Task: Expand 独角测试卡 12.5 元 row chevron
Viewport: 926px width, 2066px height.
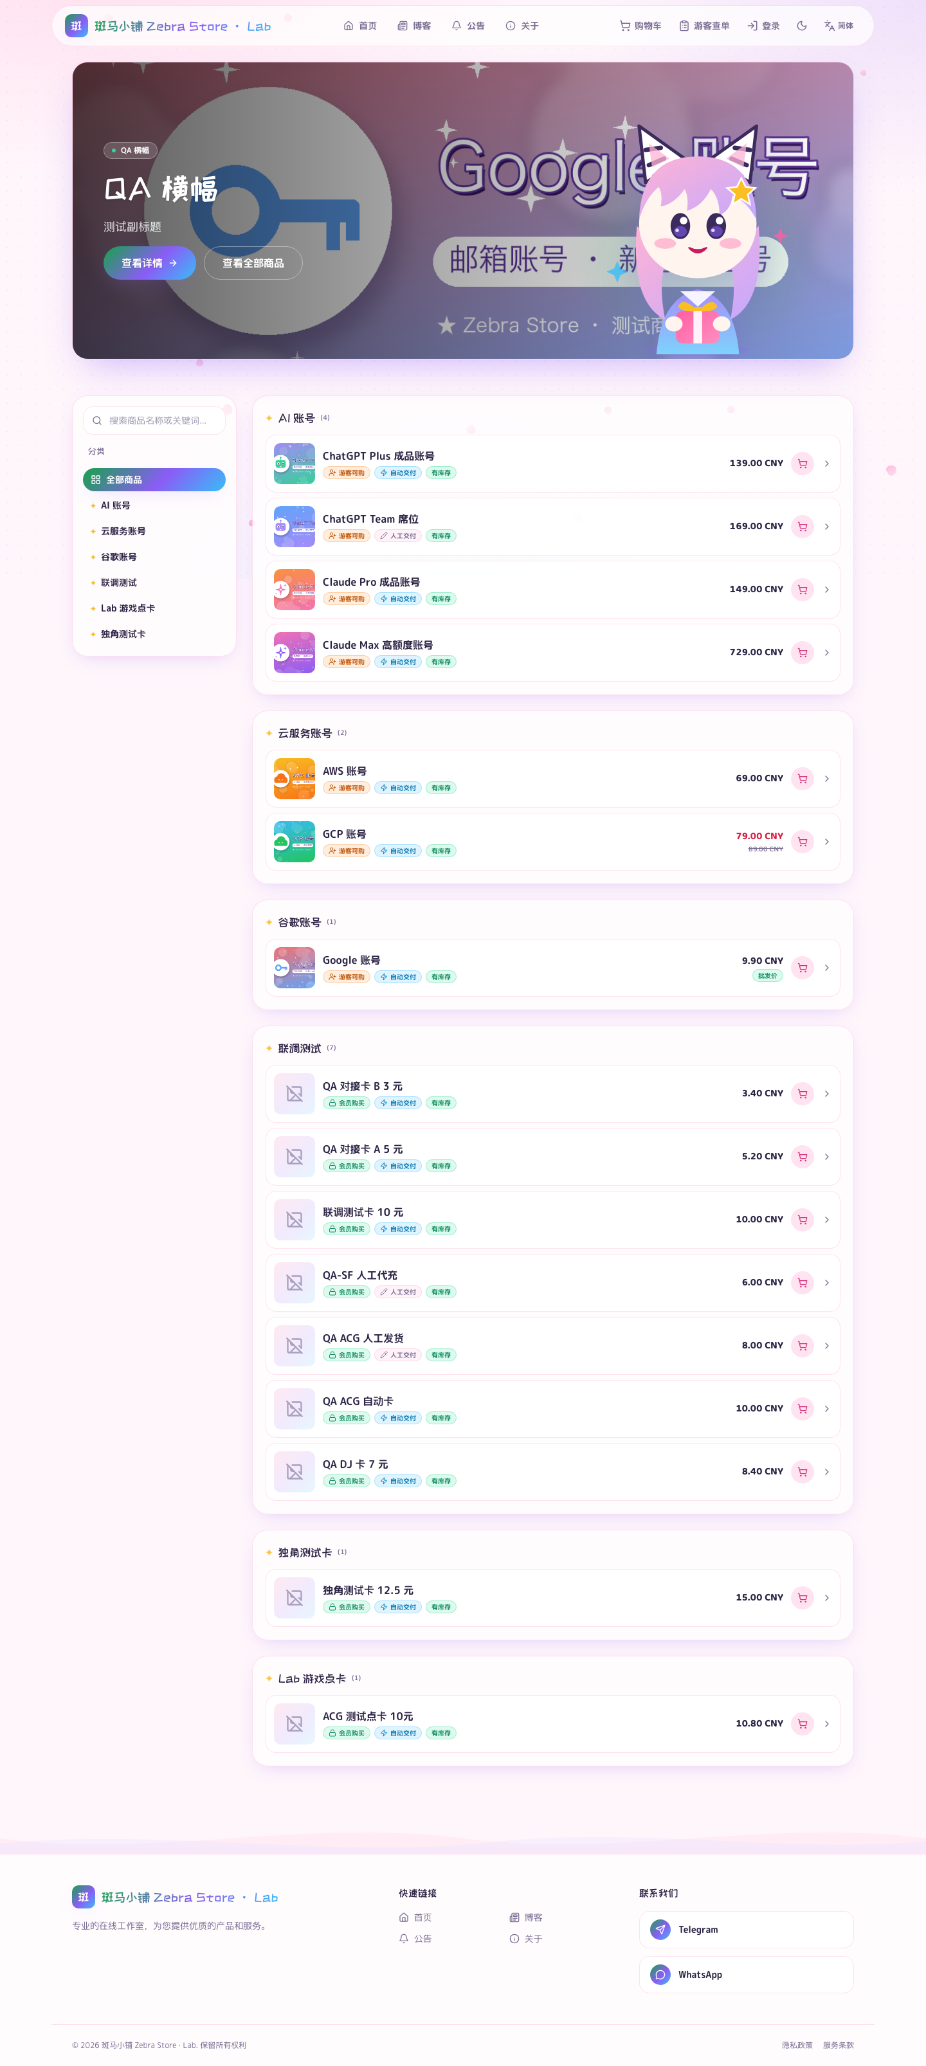Action: coord(826,1598)
